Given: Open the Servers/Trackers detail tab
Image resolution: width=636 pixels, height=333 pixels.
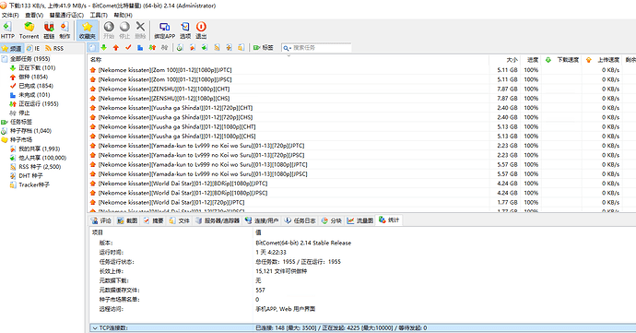Looking at the screenshot, I should (x=218, y=220).
